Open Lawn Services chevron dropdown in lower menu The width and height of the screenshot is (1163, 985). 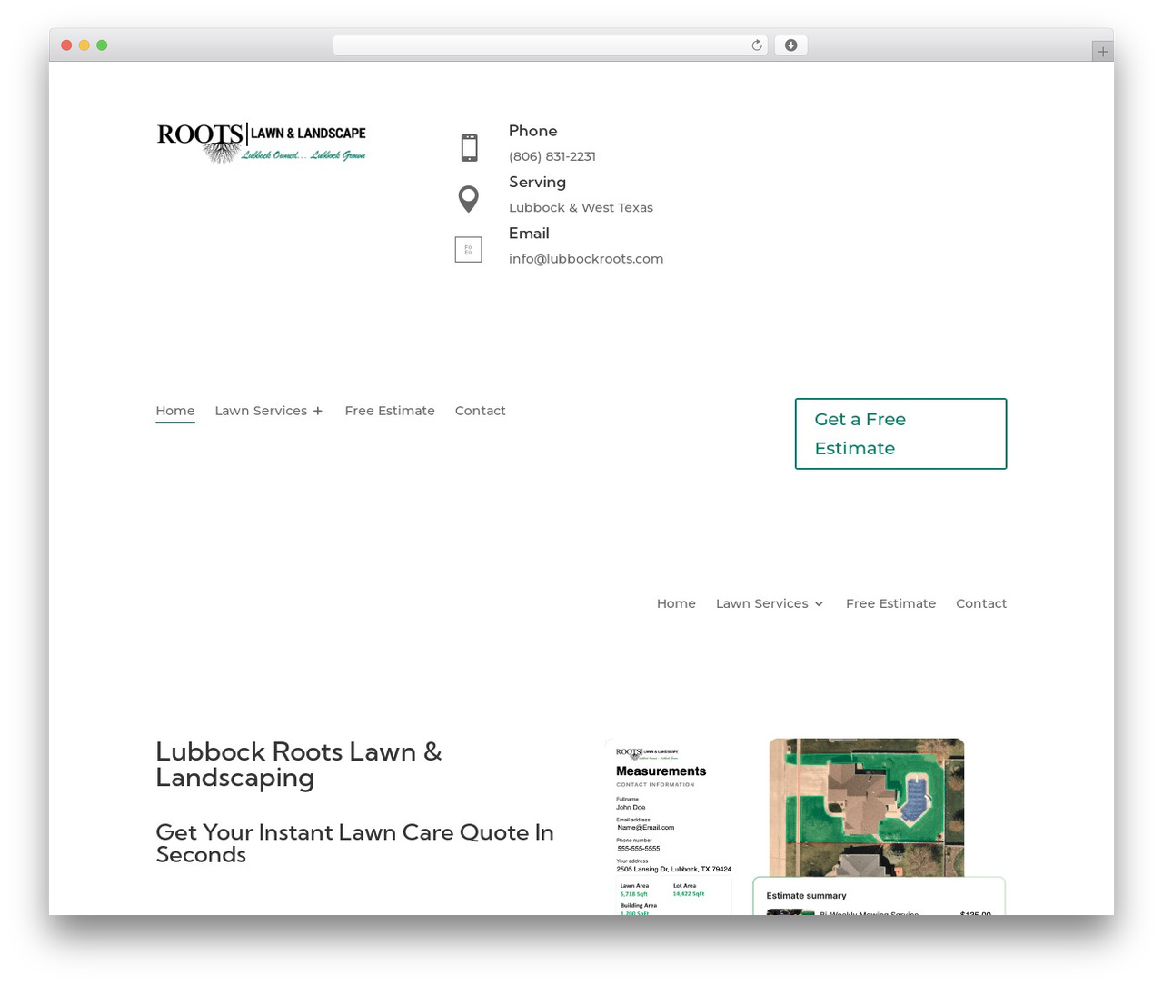pos(819,604)
